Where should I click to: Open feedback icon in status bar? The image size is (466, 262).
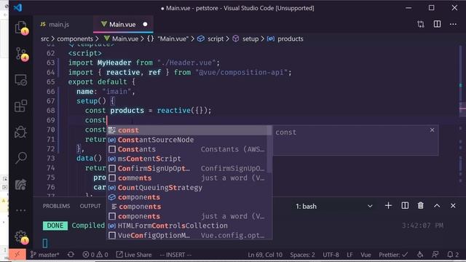435,255
